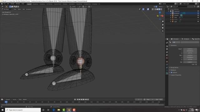Open the Physics properties tab icon
Viewport: 200px width, 112px height.
pyautogui.click(x=167, y=65)
